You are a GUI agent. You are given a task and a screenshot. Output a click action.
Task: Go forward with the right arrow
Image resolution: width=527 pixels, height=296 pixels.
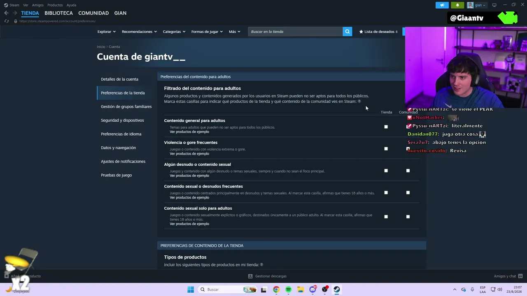point(15,13)
